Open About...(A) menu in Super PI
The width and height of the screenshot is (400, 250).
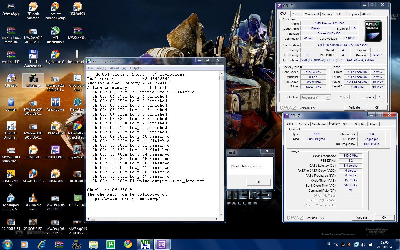coord(118,68)
